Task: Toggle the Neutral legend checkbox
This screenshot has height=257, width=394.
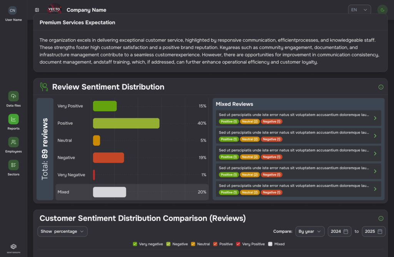Action: click(193, 244)
